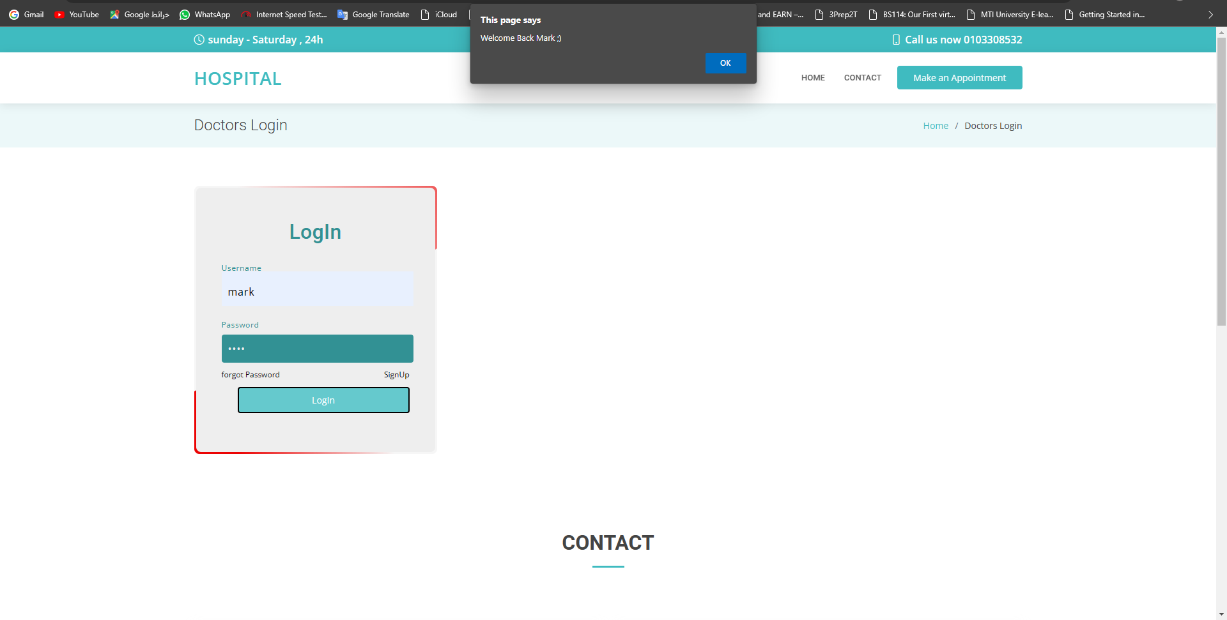Open the Internet Speed Test bookmark
The height and width of the screenshot is (620, 1227).
(x=284, y=14)
